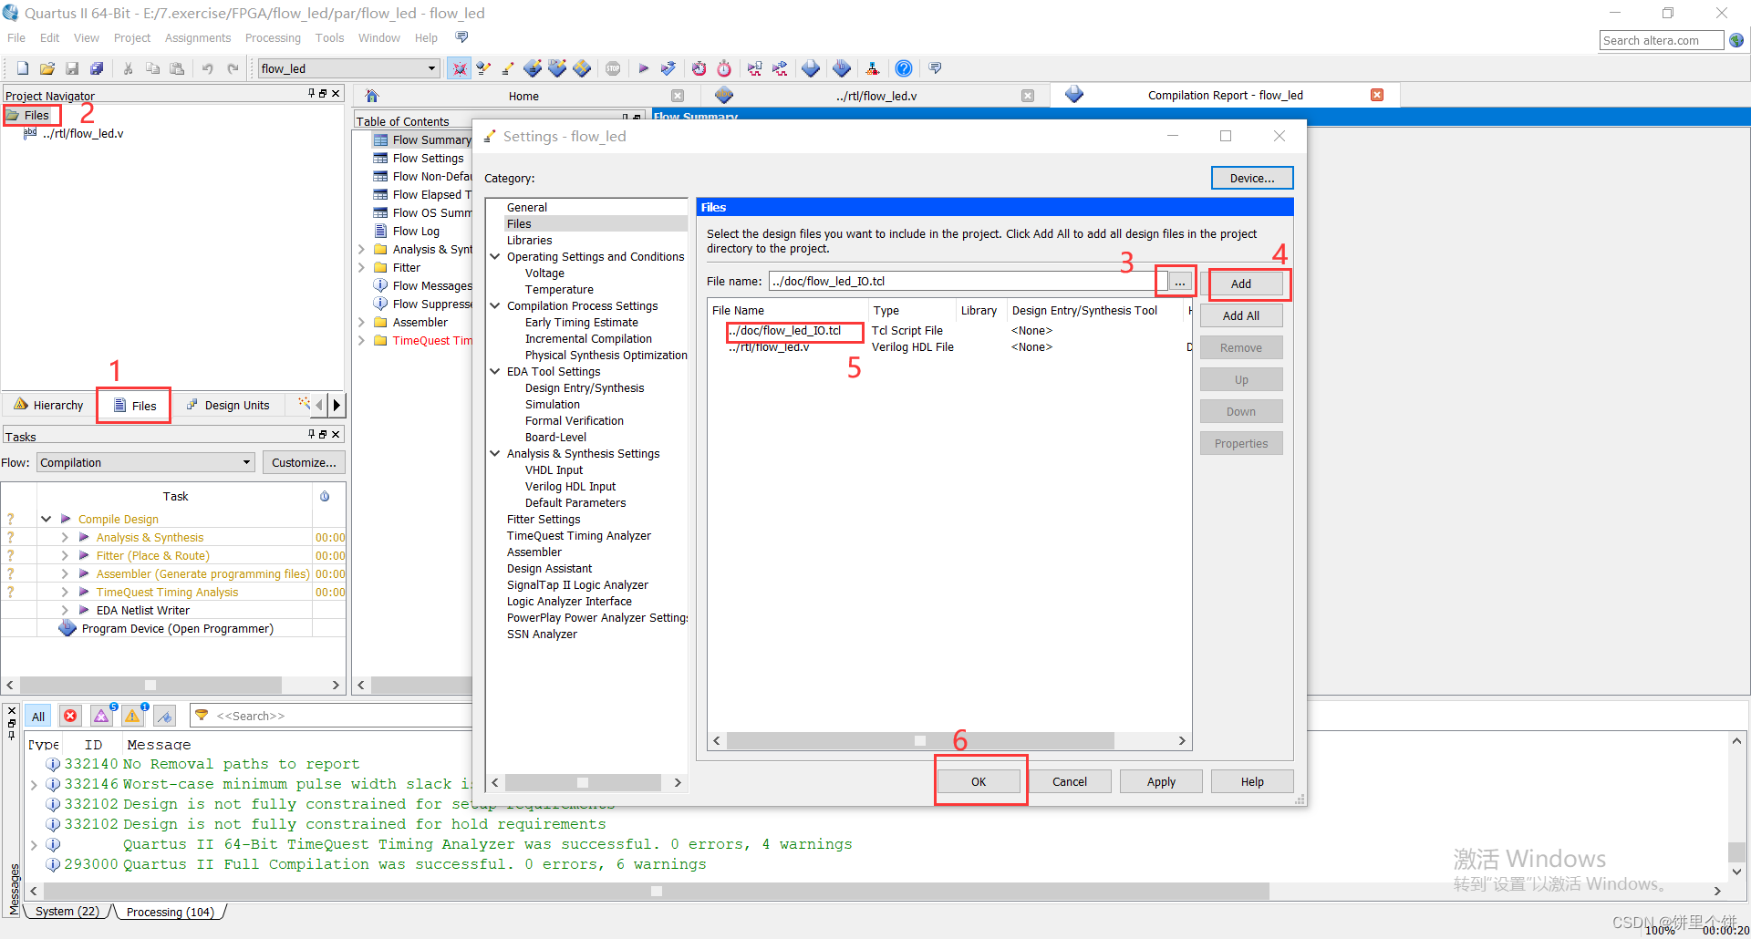Click the Start Analysis & Synthesis toolbar icon

click(668, 68)
